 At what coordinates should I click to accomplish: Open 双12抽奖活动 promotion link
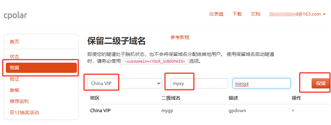coord(24,112)
